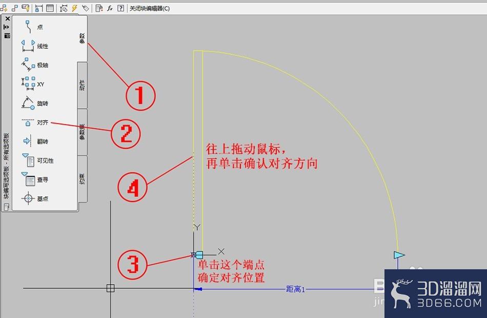
Task: Select the XY parameter tool
Action: tap(33, 84)
